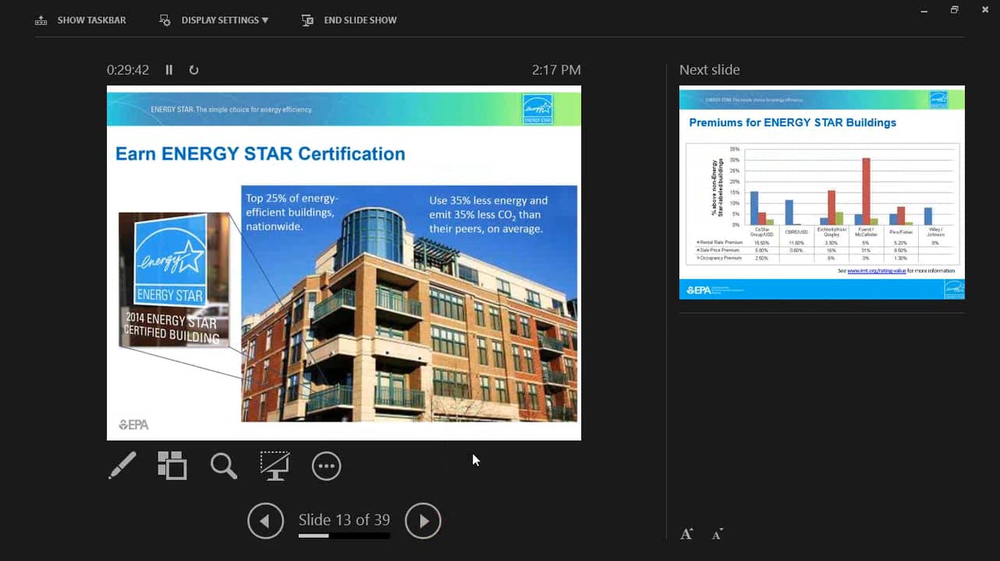This screenshot has height=561, width=1000.
Task: Click End Slide Show
Action: 360,20
